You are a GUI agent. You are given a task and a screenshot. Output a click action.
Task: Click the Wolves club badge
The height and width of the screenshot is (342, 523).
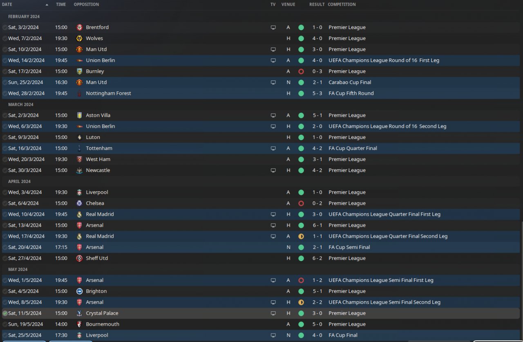click(80, 38)
